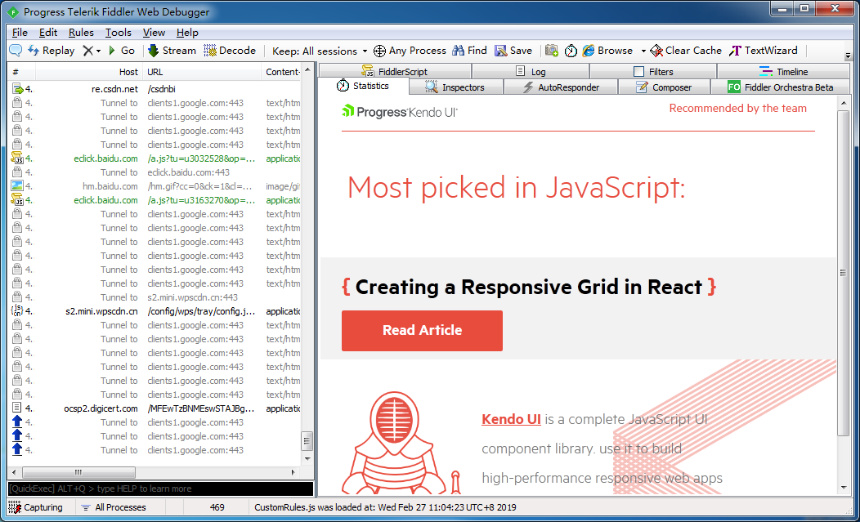Click the Progress Kendo UI logo
The height and width of the screenshot is (522, 860).
pyautogui.click(x=399, y=112)
